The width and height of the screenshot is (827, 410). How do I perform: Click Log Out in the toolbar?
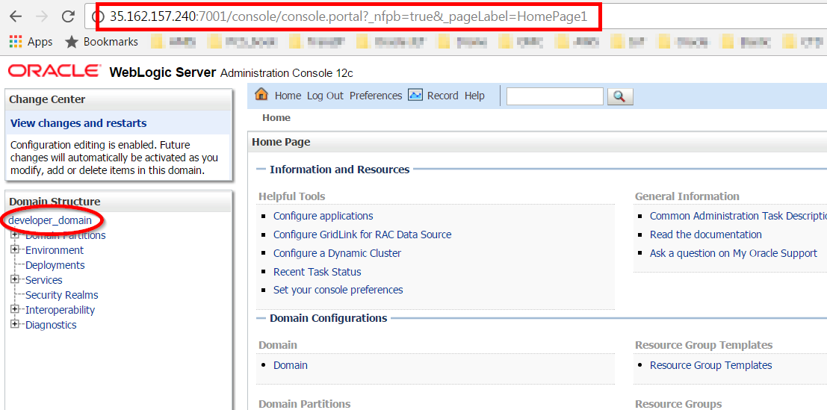(x=325, y=96)
